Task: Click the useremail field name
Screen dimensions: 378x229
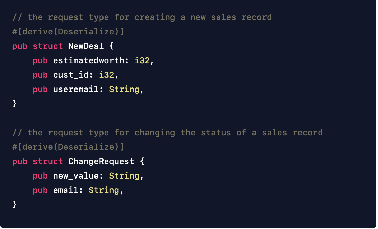Action: 76,89
